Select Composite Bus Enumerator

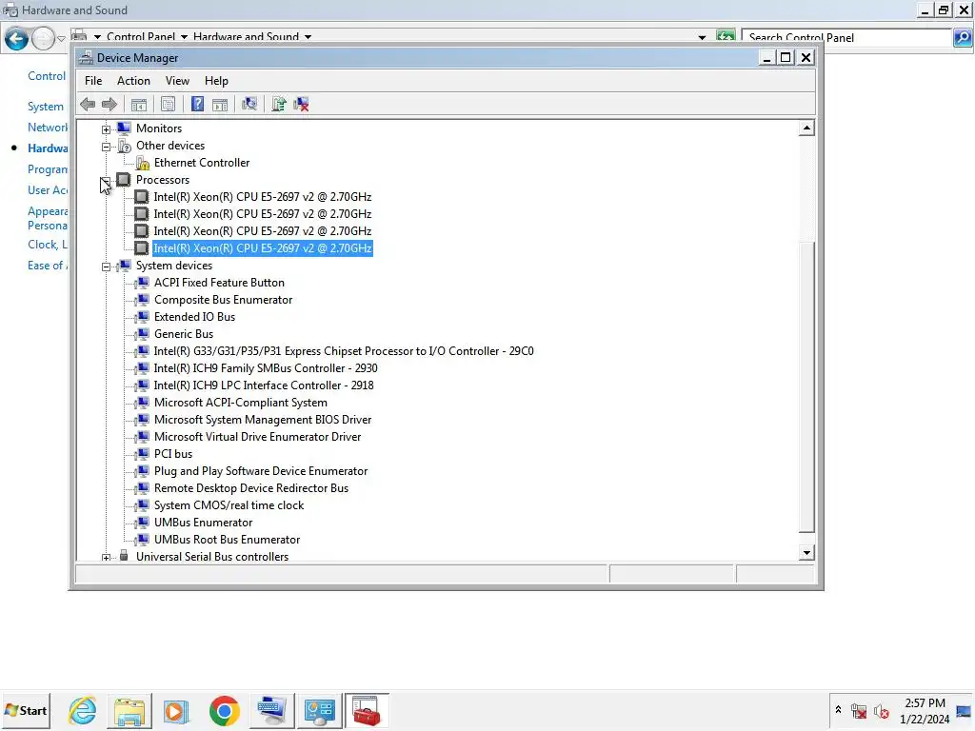coord(223,300)
